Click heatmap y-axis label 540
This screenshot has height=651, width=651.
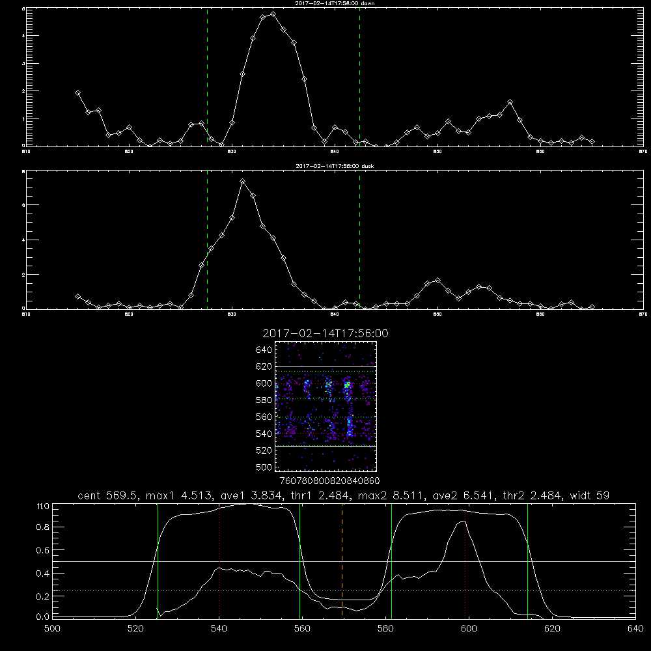(264, 434)
